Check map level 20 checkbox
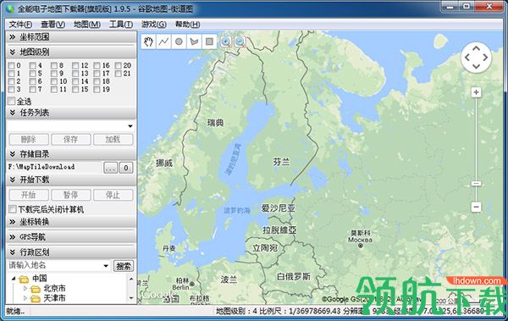The image size is (508, 321). pos(119,65)
